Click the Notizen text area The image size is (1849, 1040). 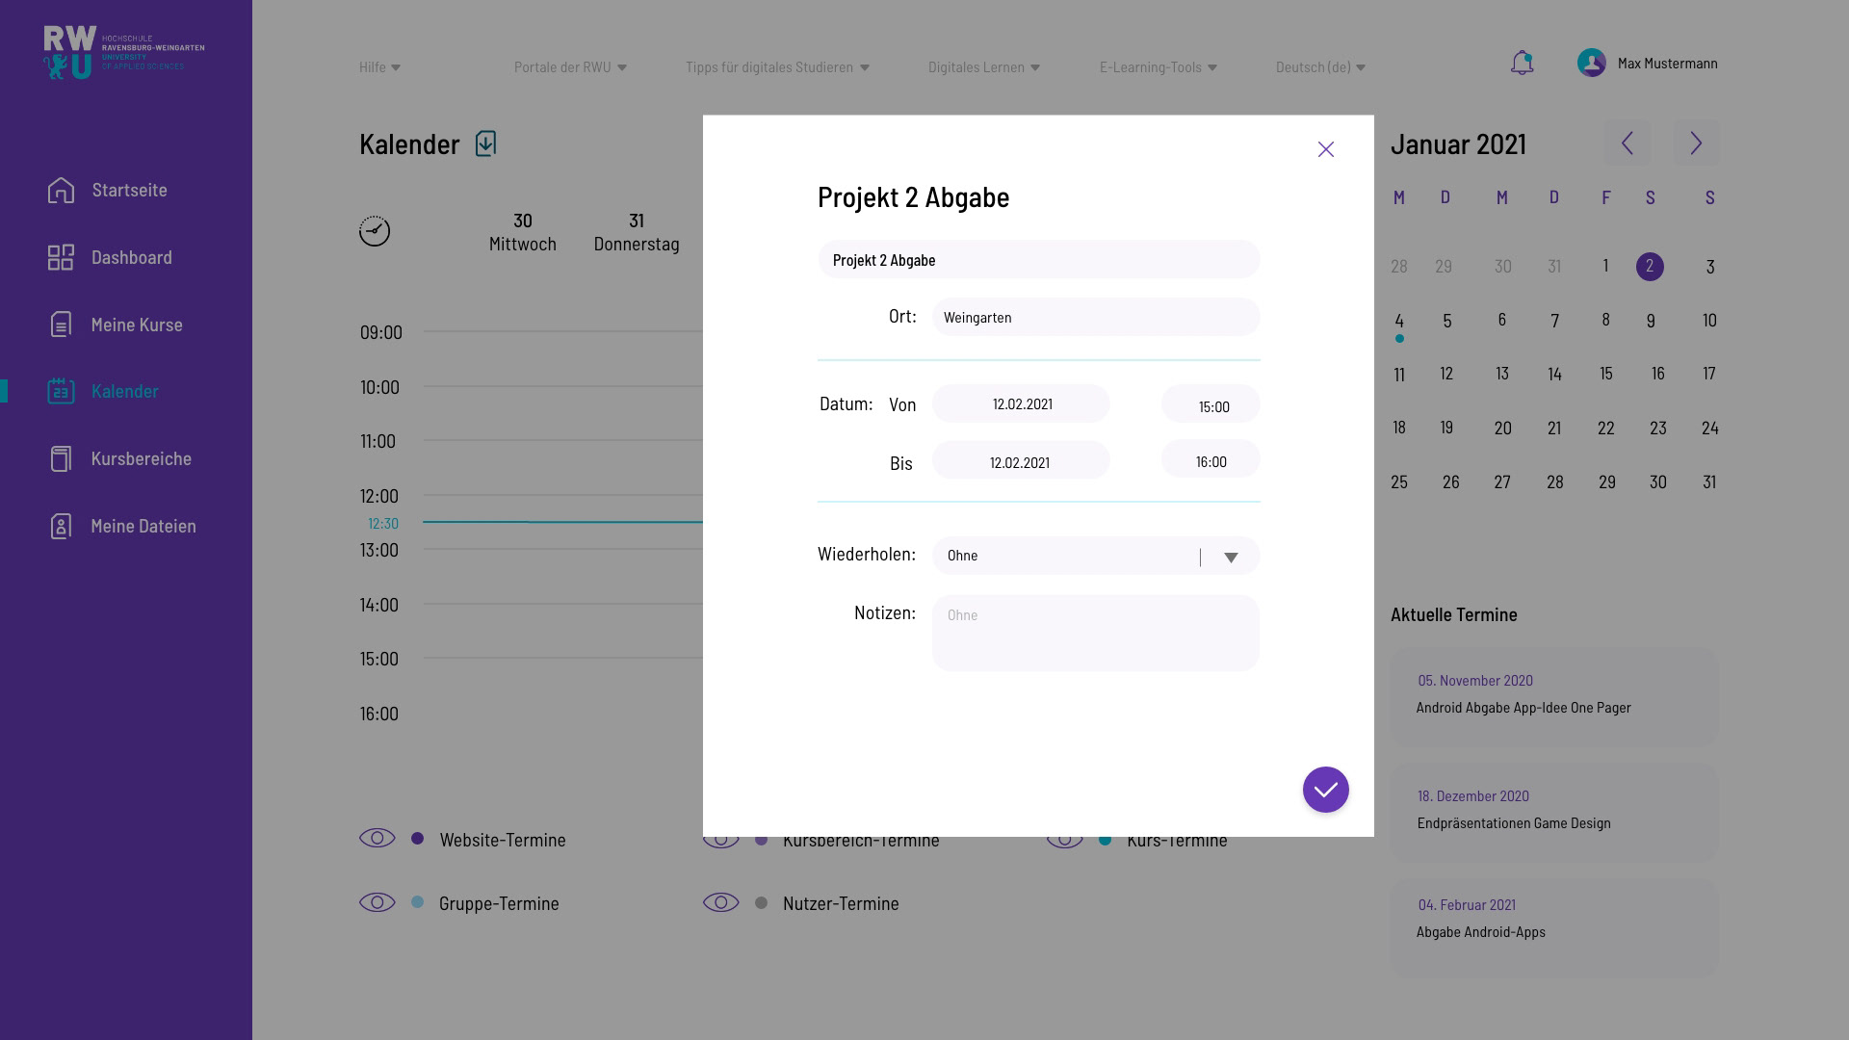coord(1096,633)
